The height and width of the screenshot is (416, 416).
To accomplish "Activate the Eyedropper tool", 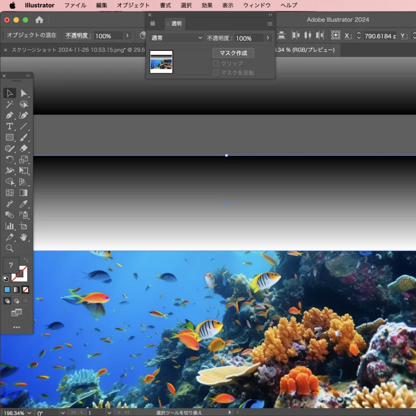I will tap(24, 204).
